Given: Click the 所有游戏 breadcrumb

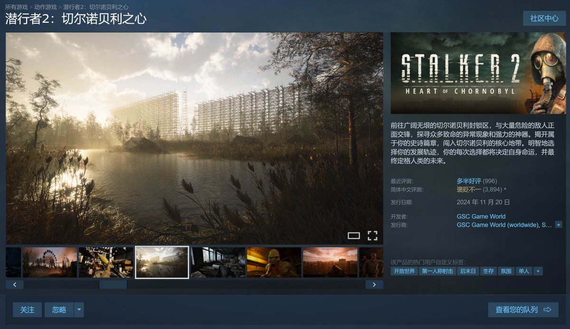Looking at the screenshot, I should coord(17,7).
